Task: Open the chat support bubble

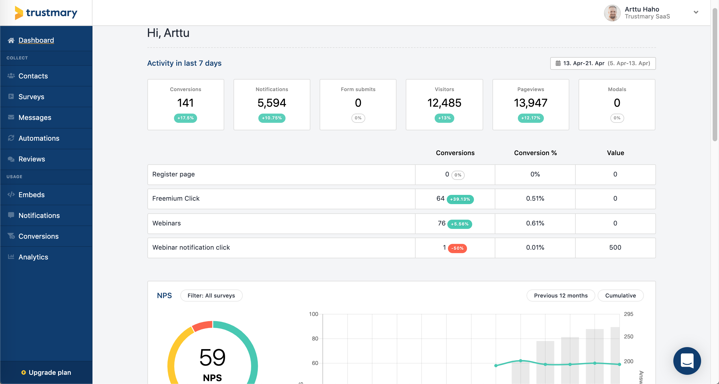Action: [x=687, y=361]
